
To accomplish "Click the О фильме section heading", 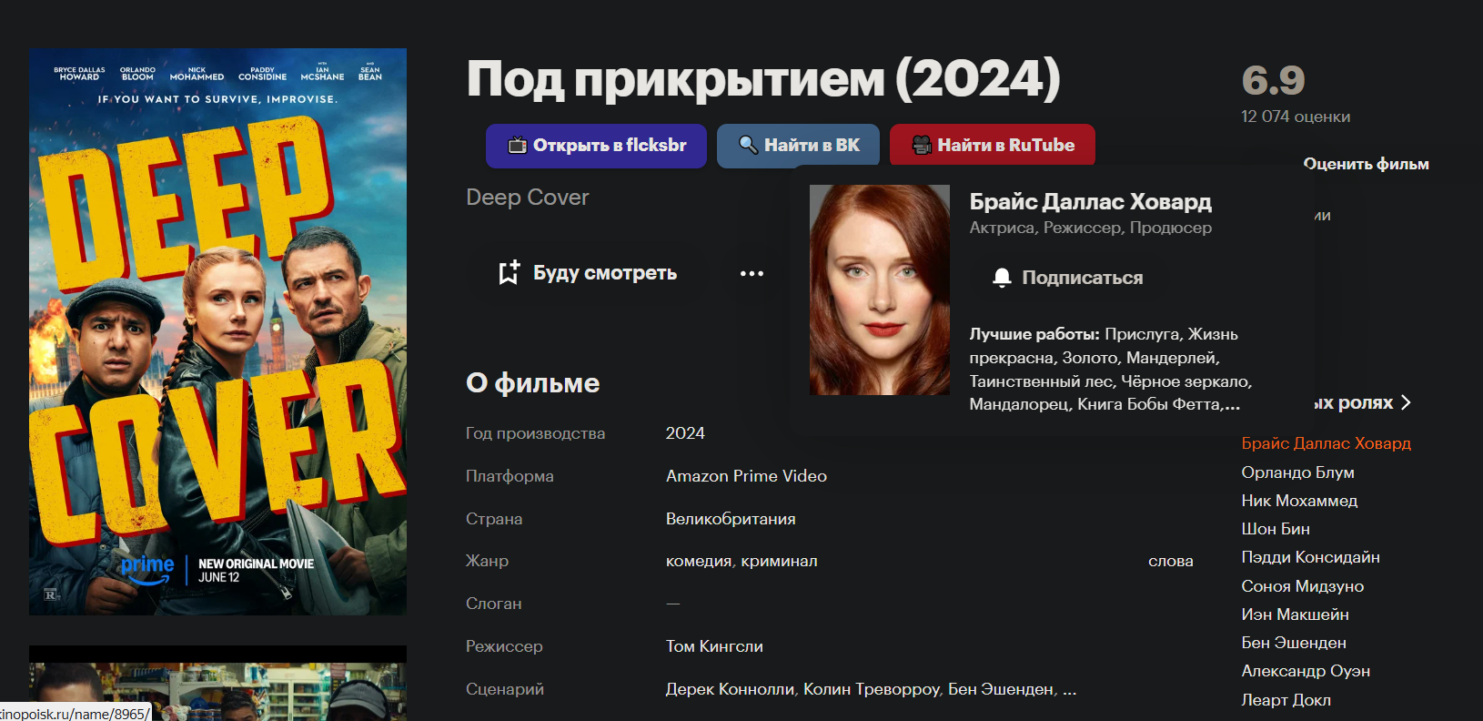I will [533, 383].
